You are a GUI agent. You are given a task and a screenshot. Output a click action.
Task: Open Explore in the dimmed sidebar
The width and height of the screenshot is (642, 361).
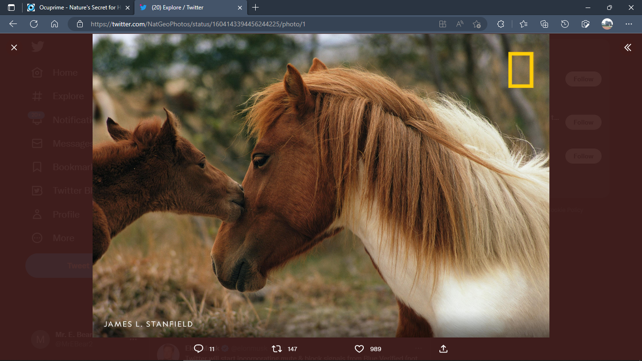click(58, 96)
